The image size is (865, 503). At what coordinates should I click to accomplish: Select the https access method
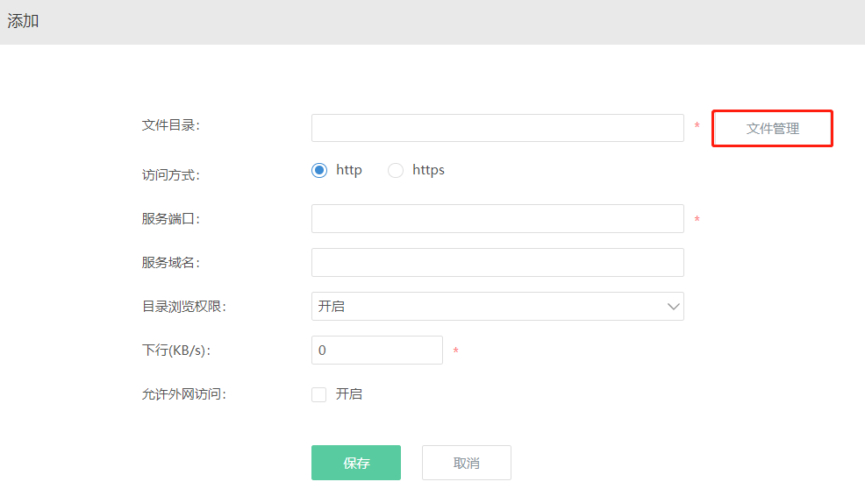[x=396, y=170]
